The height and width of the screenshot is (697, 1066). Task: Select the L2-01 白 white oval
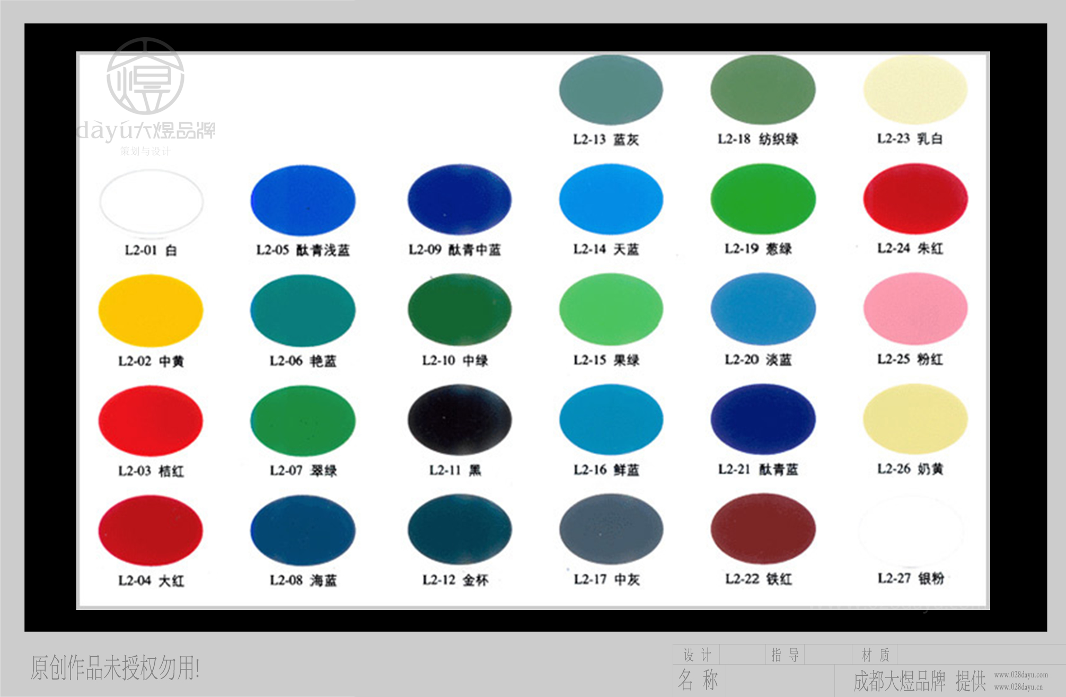[151, 201]
